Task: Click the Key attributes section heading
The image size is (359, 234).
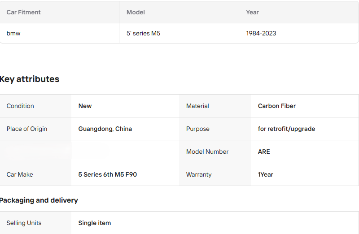Action: click(30, 79)
